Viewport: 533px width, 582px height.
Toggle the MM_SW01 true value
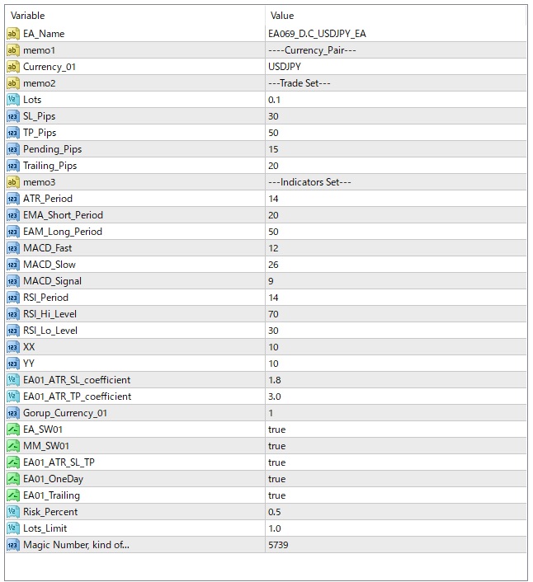click(x=277, y=446)
